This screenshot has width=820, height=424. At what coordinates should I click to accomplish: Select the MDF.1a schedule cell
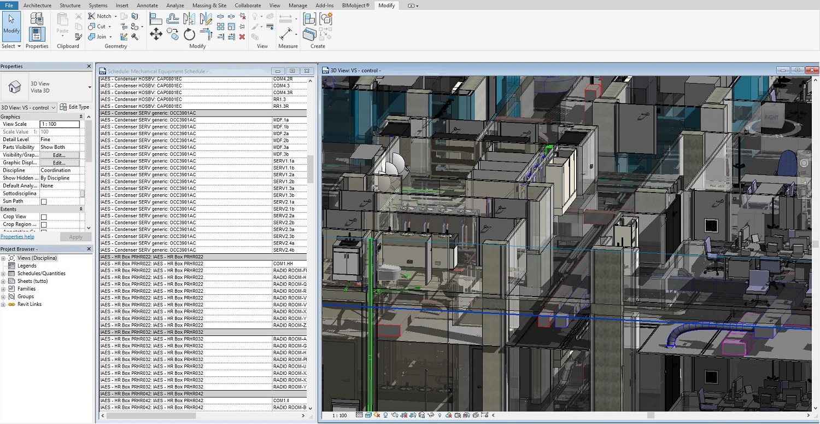point(290,120)
